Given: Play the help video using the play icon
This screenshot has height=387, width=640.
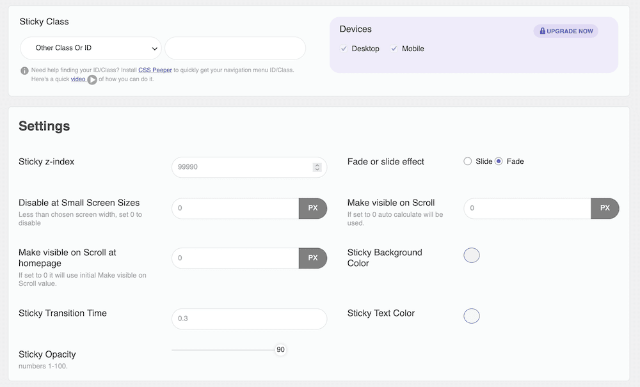Looking at the screenshot, I should (92, 79).
